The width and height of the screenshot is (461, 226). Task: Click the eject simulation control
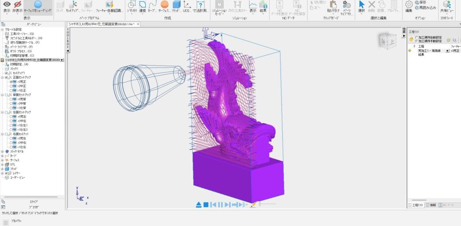[x=199, y=204]
